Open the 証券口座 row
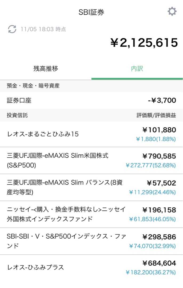The width and height of the screenshot is (183, 288). [x=91, y=100]
